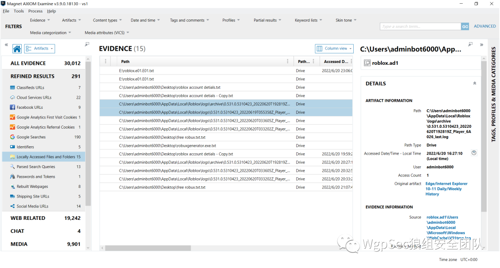500x268 pixels.
Task: Open the Partial results filter dropdown
Action: tap(267, 20)
